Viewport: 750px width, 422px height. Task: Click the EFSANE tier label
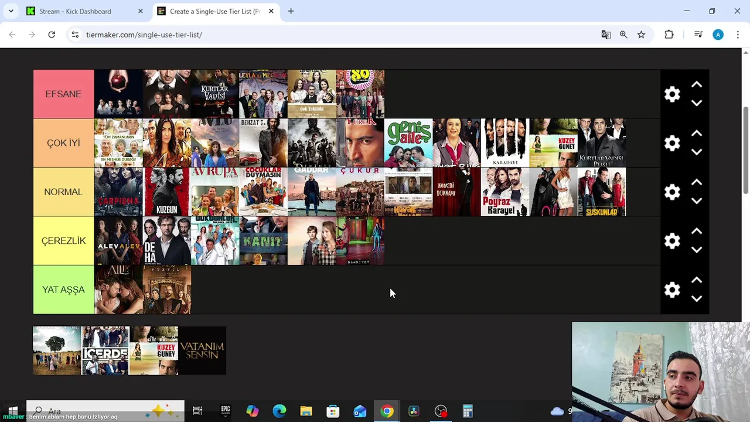63,94
